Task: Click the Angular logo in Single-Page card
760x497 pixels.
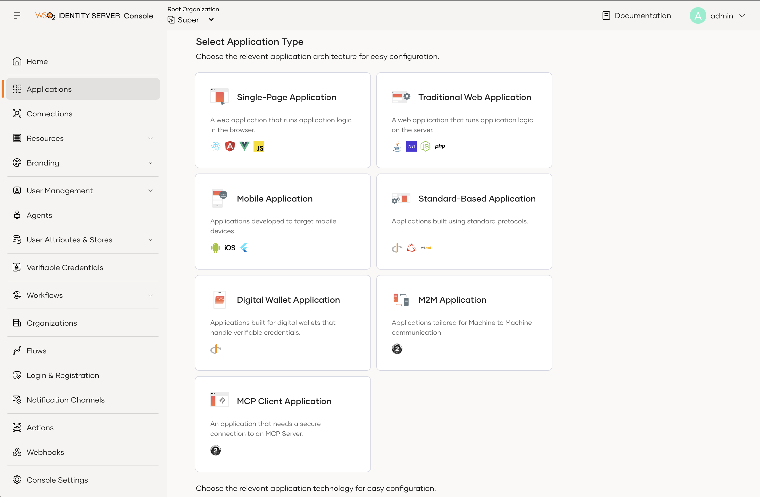Action: [x=230, y=146]
